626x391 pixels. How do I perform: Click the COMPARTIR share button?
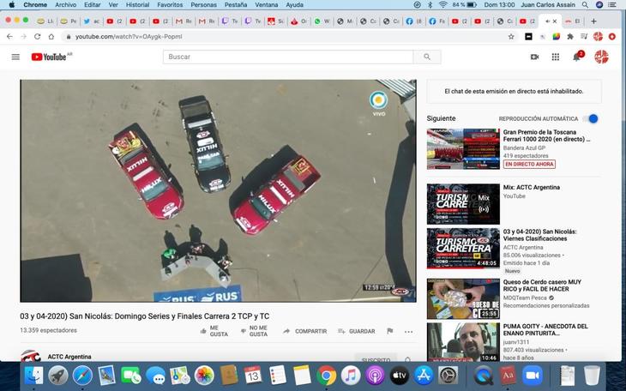coord(305,331)
